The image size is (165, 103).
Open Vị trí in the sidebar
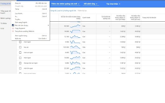[2, 29]
